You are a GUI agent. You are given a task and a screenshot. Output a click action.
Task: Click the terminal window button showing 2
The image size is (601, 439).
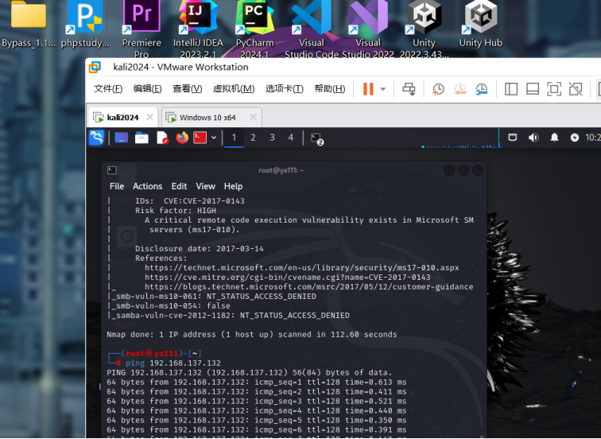pos(317,139)
